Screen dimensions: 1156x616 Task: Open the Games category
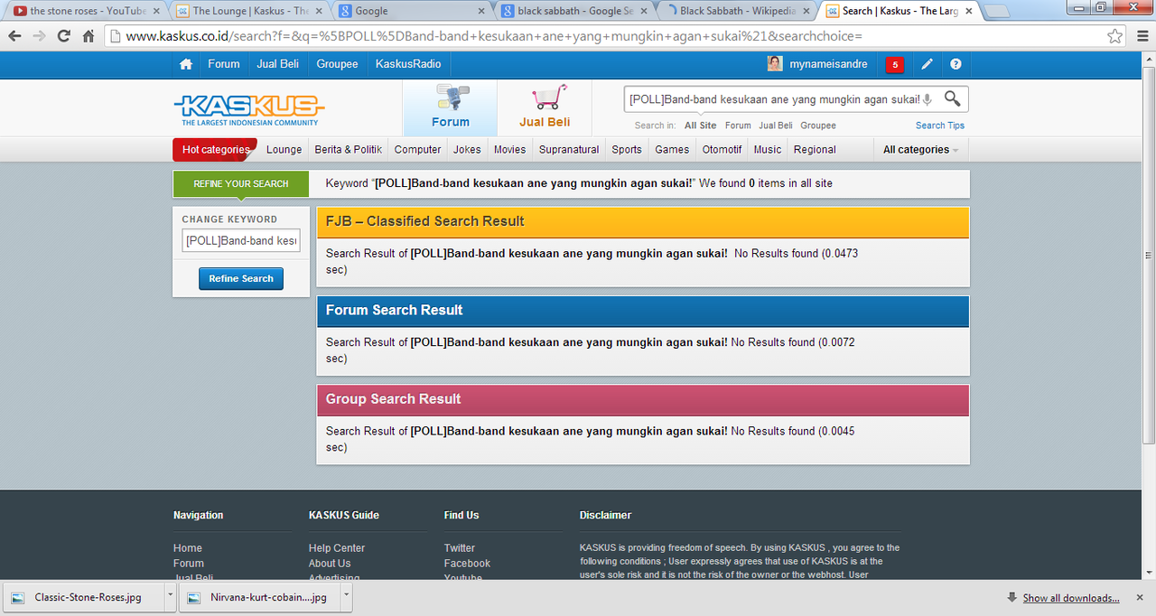click(x=672, y=150)
